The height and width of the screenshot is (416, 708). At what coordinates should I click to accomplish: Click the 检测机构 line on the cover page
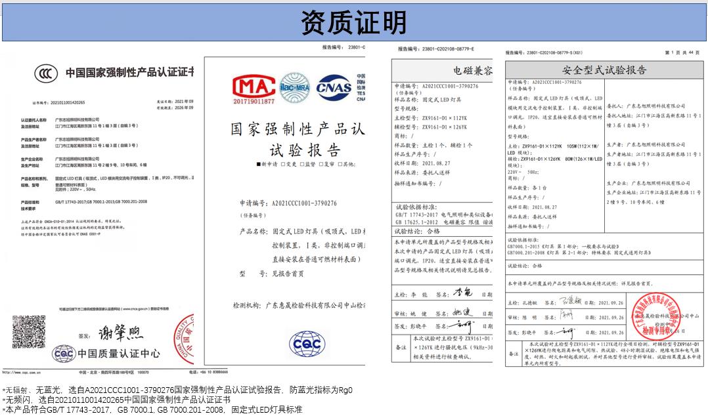(x=299, y=306)
